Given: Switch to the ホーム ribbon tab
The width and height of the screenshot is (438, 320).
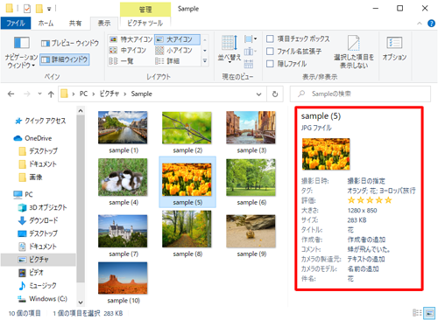Looking at the screenshot, I should pos(46,23).
